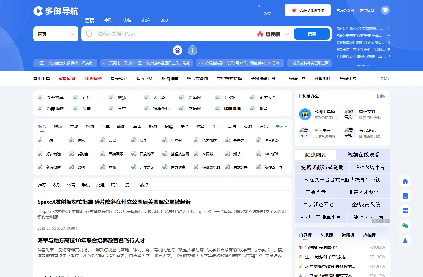423x277 pixels.
Task: Click hot topic 油价调整消息 chip
Action: (239, 63)
